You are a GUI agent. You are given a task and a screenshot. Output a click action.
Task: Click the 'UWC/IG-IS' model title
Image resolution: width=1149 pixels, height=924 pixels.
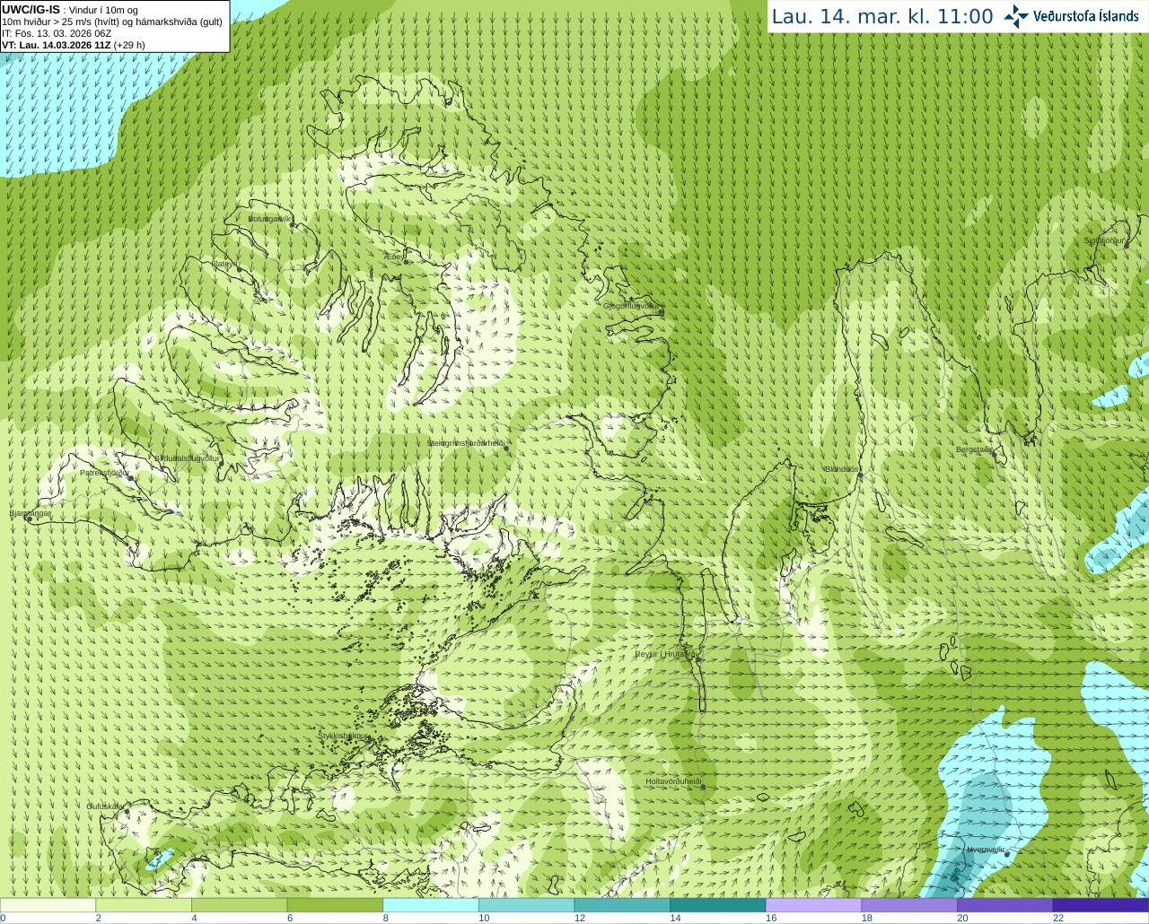(31, 9)
